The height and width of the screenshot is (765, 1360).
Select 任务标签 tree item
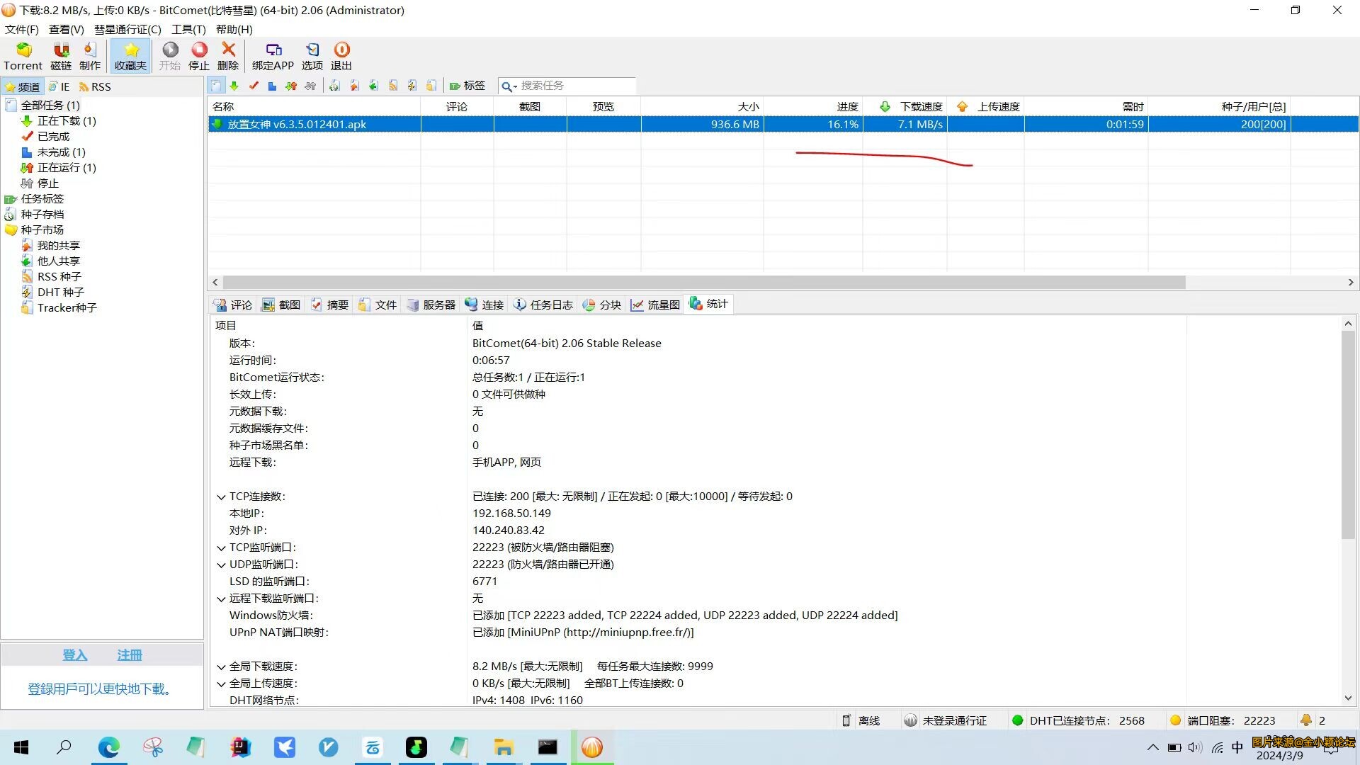42,198
